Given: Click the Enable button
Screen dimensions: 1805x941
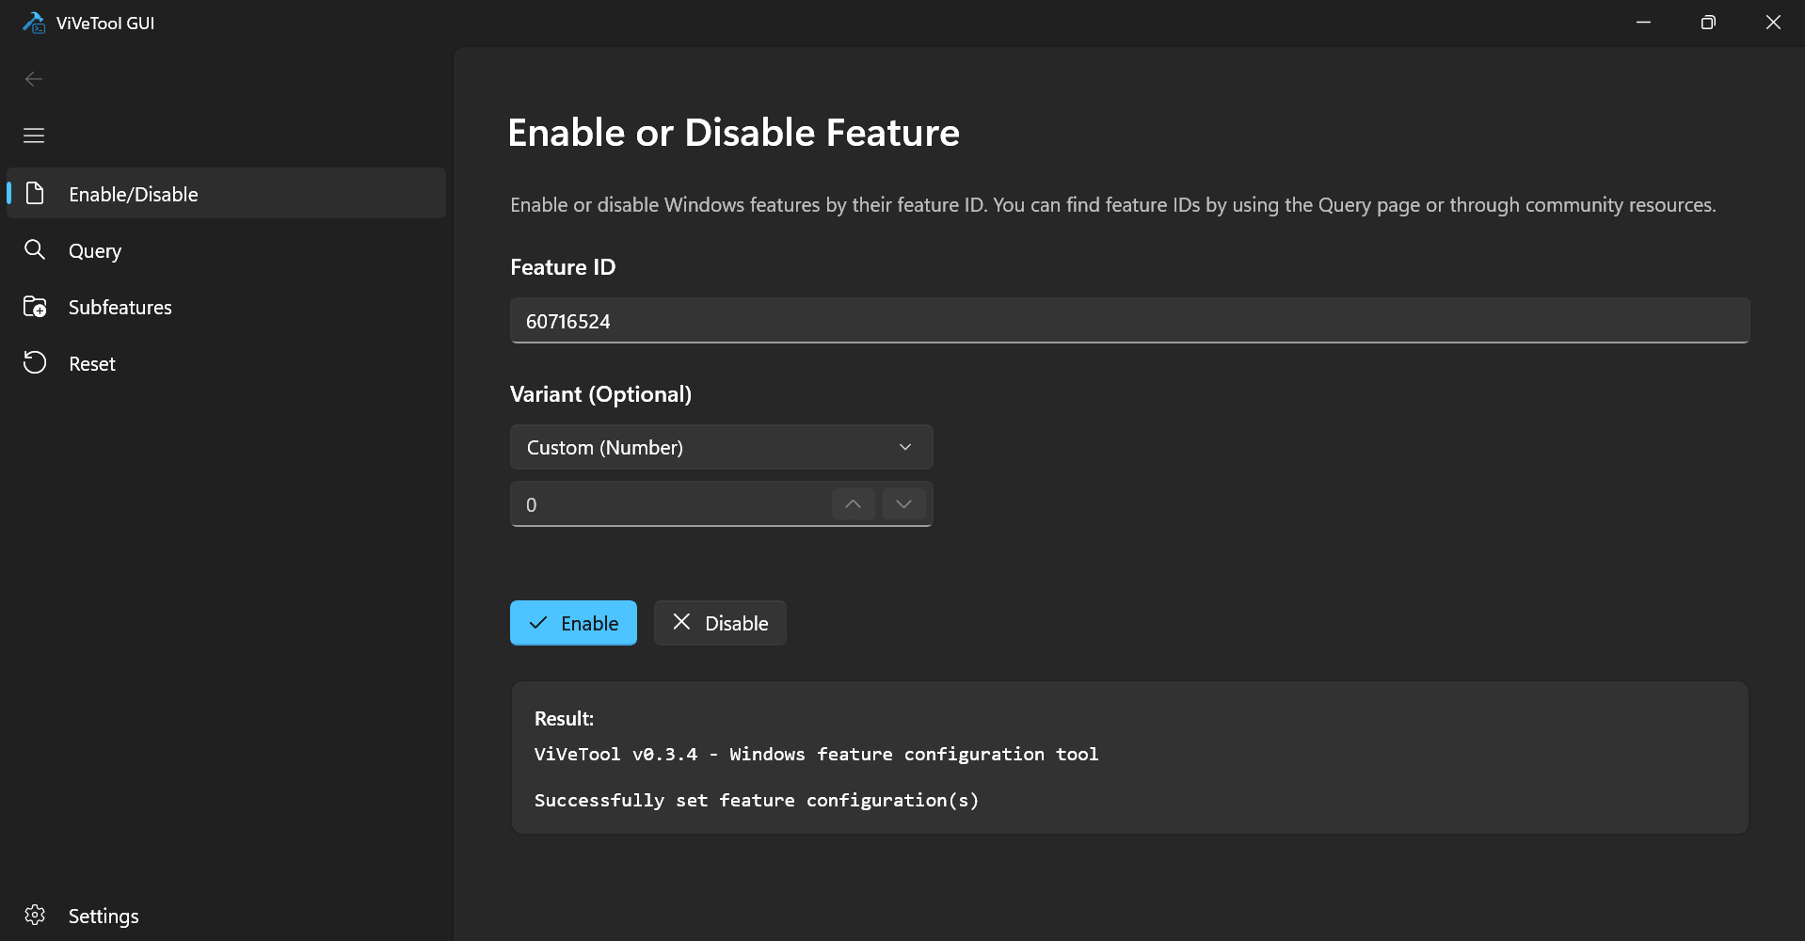Looking at the screenshot, I should [x=573, y=623].
